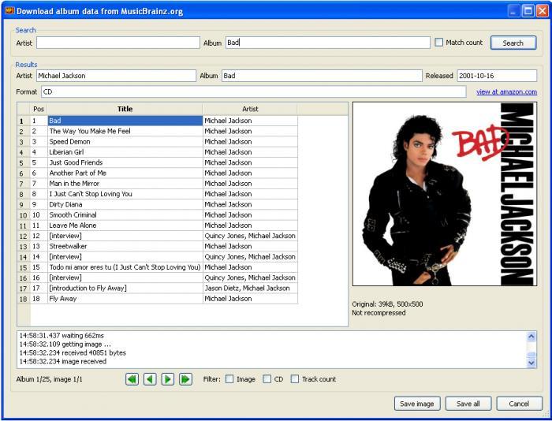
Task: Click [interview] title in row 16
Action: click(125, 278)
